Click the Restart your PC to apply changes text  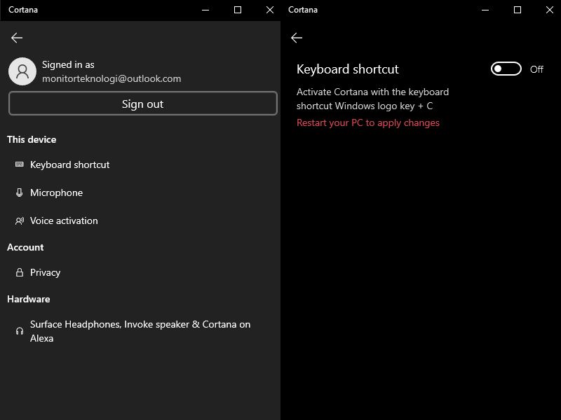[x=367, y=123]
